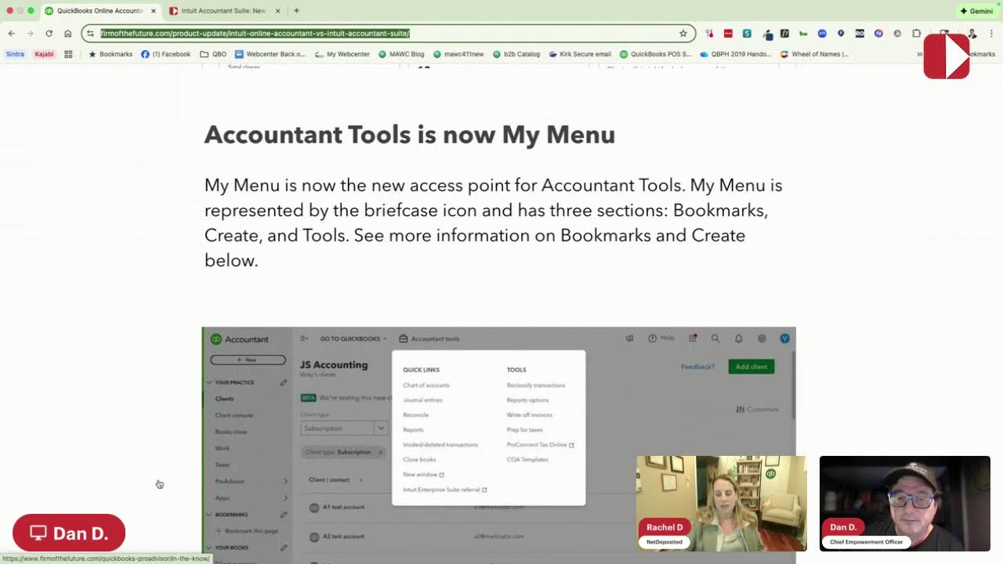Image resolution: width=1003 pixels, height=564 pixels.
Task: Open GO TO QUICKBOOKS dropdown in screenshot
Action: (353, 338)
